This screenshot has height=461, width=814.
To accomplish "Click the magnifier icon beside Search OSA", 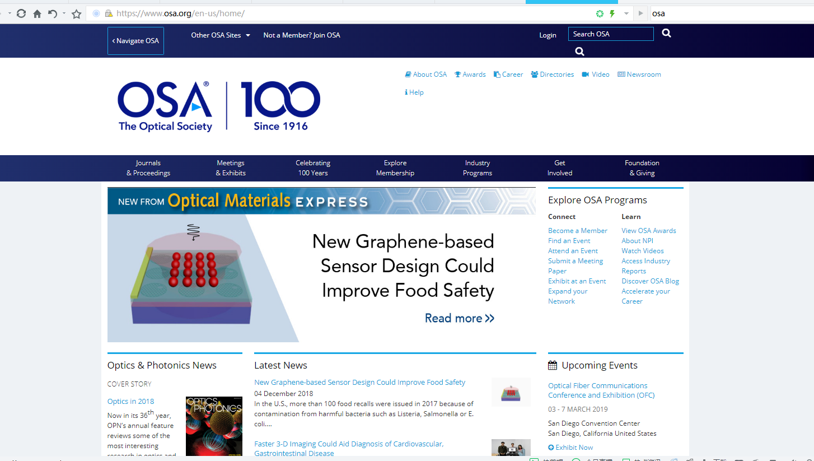I will pos(666,34).
